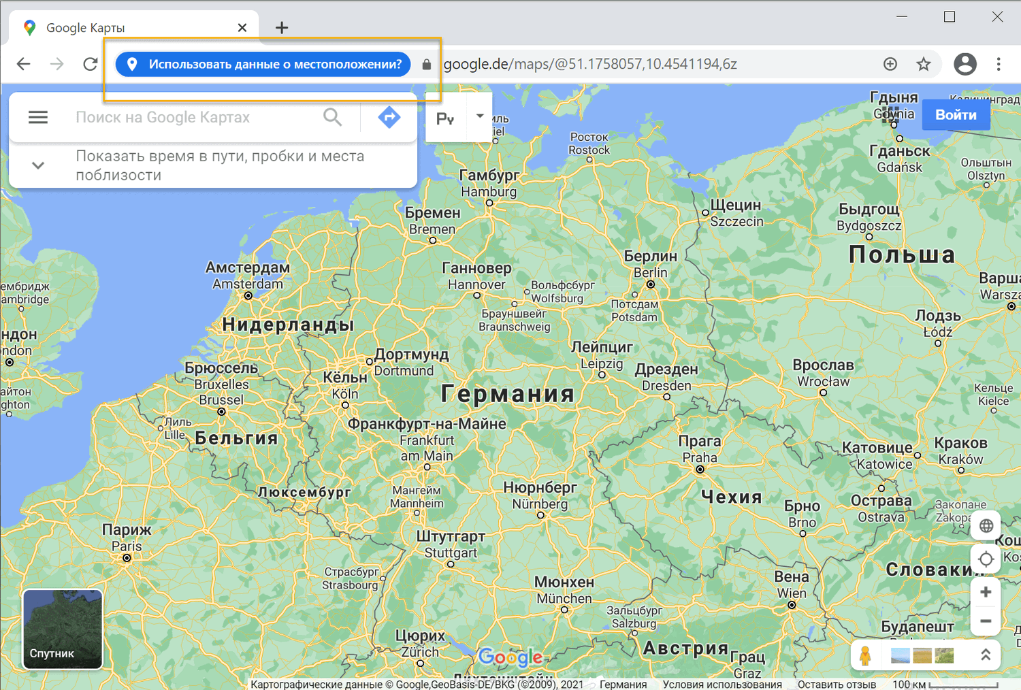
Task: Select the Бремен city label
Action: (x=433, y=213)
